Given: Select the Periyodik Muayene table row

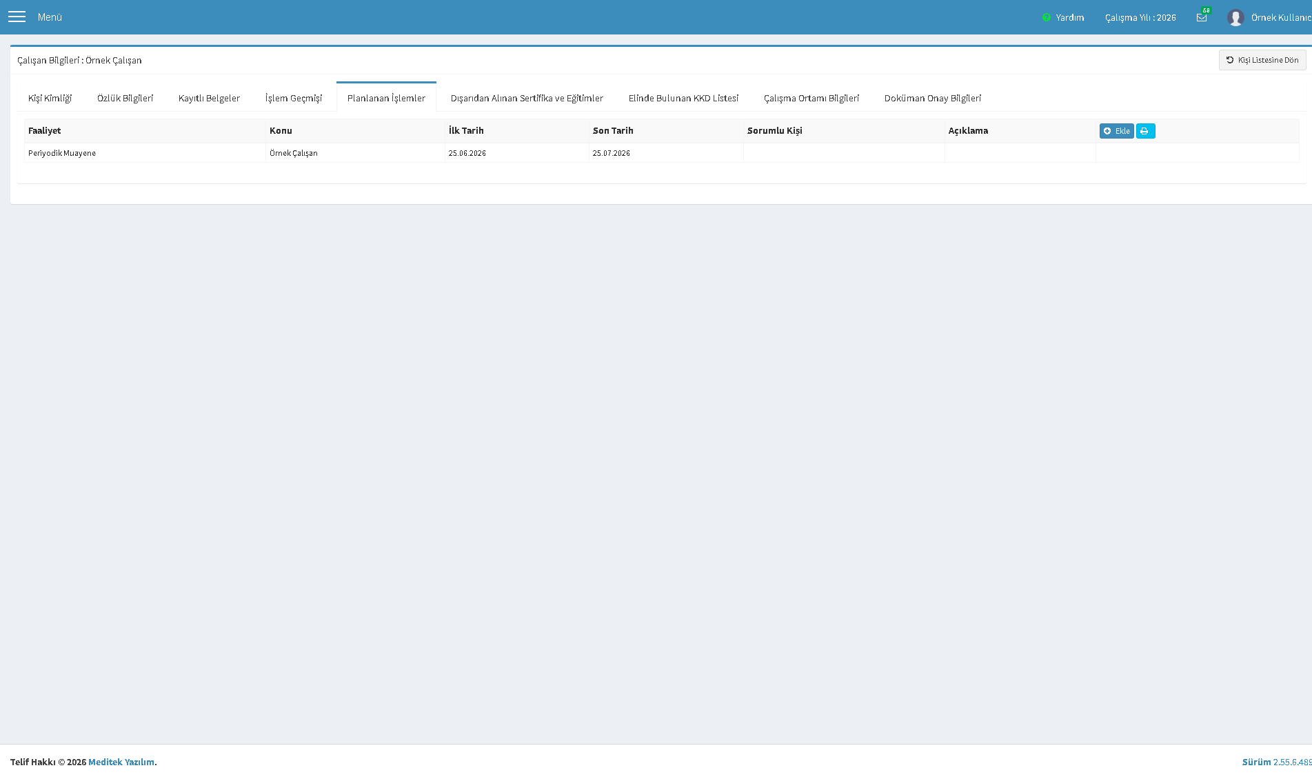Looking at the screenshot, I should pos(662,153).
